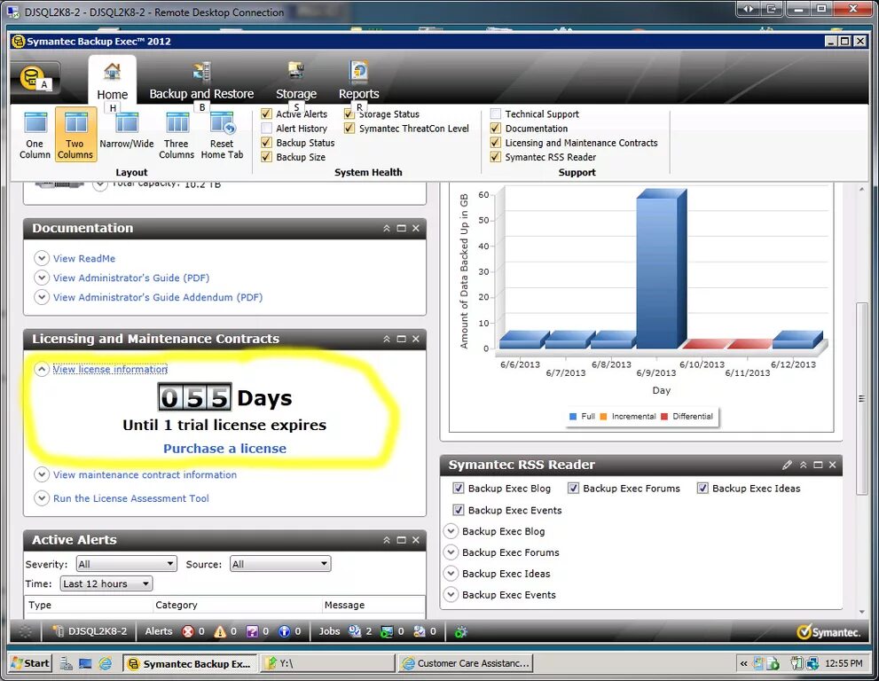Select One Column layout
879x681 pixels.
(35, 135)
